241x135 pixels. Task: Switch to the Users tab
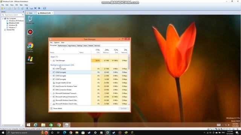(85, 46)
